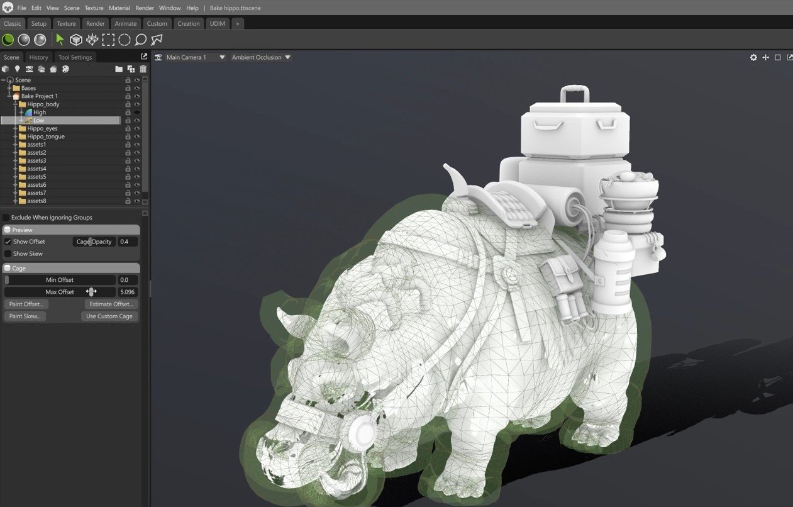Viewport: 793px width, 507px height.
Task: Uncheck the Show Offset option
Action: pos(8,242)
